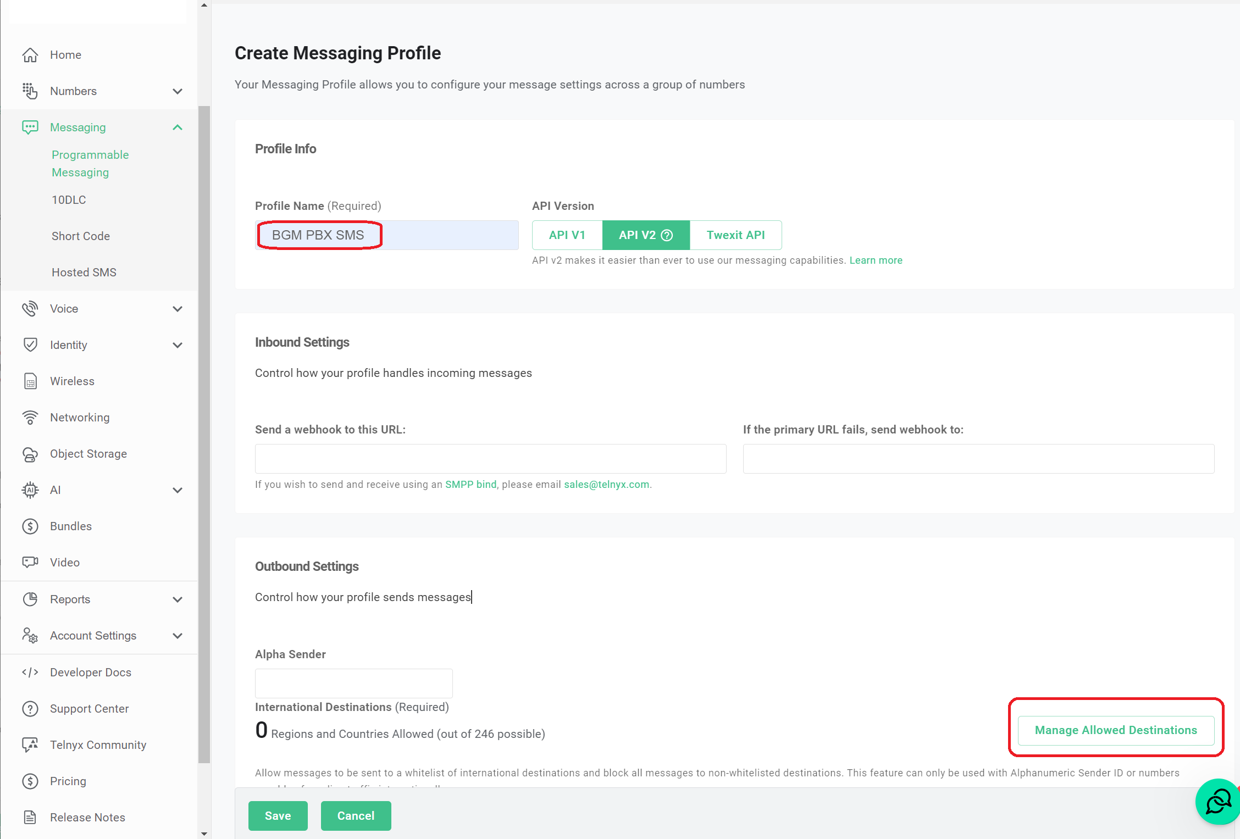Screen dimensions: 1240x839
Task: Click the green Save button
Action: point(278,816)
